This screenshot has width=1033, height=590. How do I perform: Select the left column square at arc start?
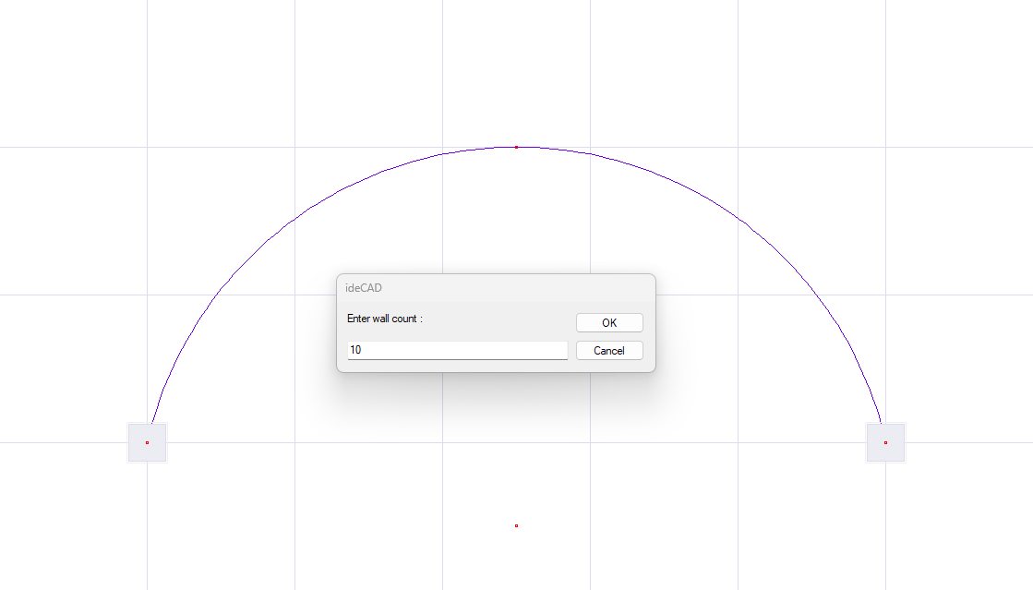tap(147, 442)
